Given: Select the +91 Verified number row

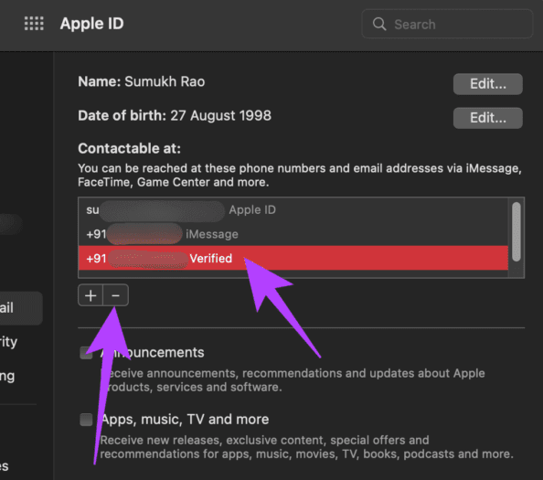Looking at the screenshot, I should 293,259.
